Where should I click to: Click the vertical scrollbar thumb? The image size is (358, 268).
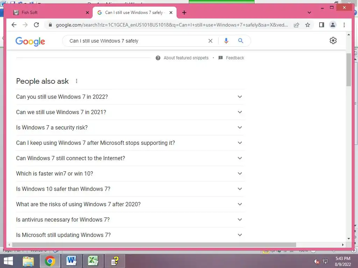click(349, 69)
